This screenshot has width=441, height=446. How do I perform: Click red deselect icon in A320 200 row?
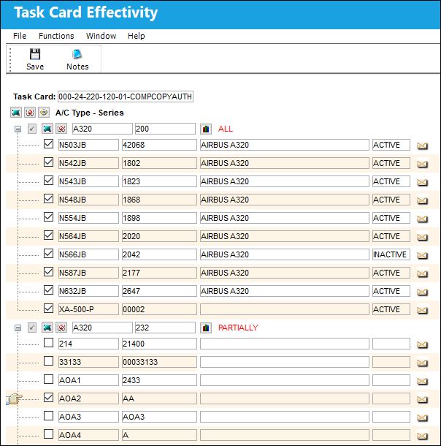coord(61,129)
